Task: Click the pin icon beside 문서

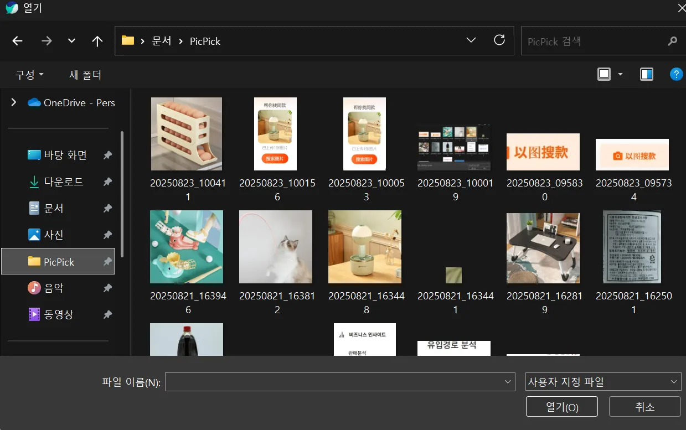Action: tap(107, 209)
